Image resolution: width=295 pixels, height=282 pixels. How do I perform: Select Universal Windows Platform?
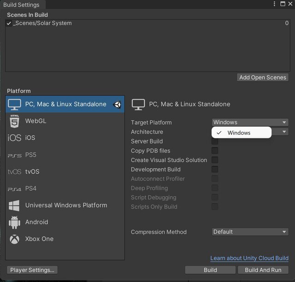(65, 205)
